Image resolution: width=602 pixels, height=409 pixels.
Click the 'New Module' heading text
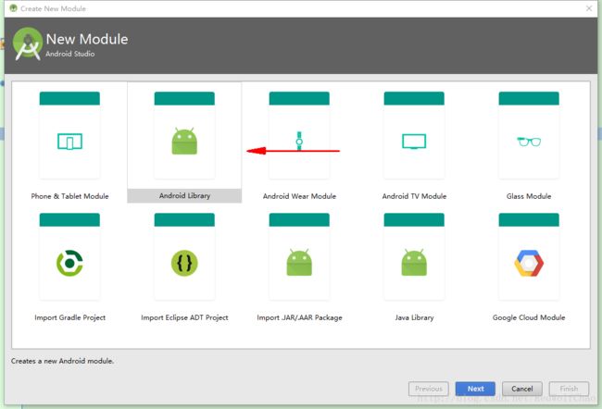click(87, 39)
